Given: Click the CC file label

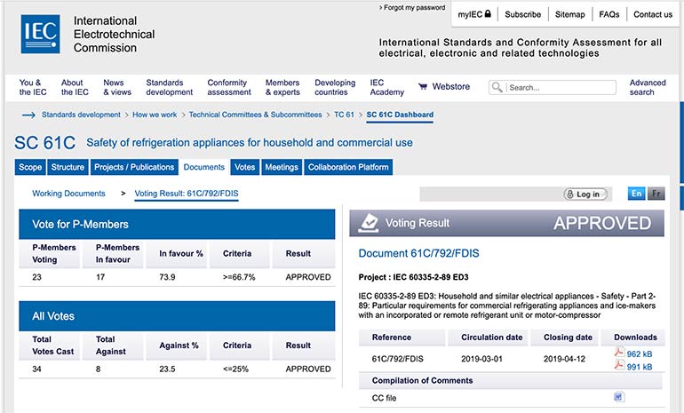Looking at the screenshot, I should [384, 398].
